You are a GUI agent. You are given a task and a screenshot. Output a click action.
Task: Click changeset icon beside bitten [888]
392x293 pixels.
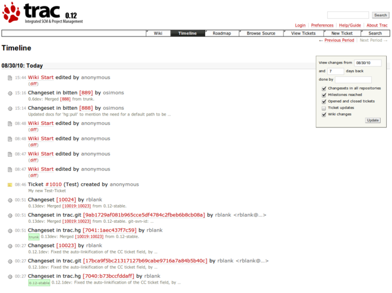tap(10, 108)
